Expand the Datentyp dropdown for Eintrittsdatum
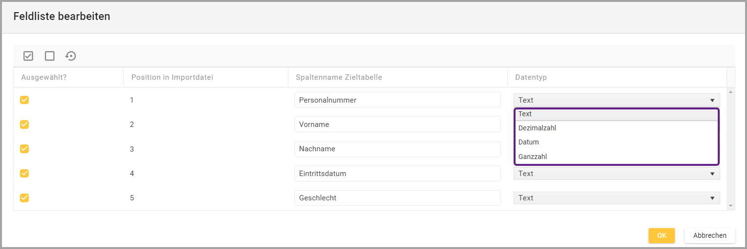 [616, 174]
